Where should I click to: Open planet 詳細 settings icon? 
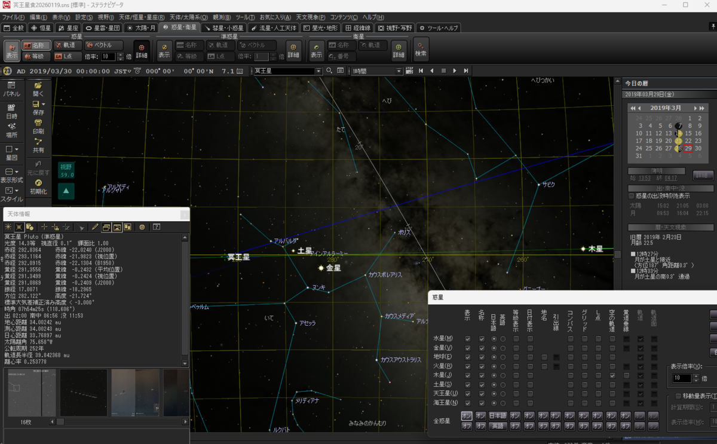(x=142, y=51)
